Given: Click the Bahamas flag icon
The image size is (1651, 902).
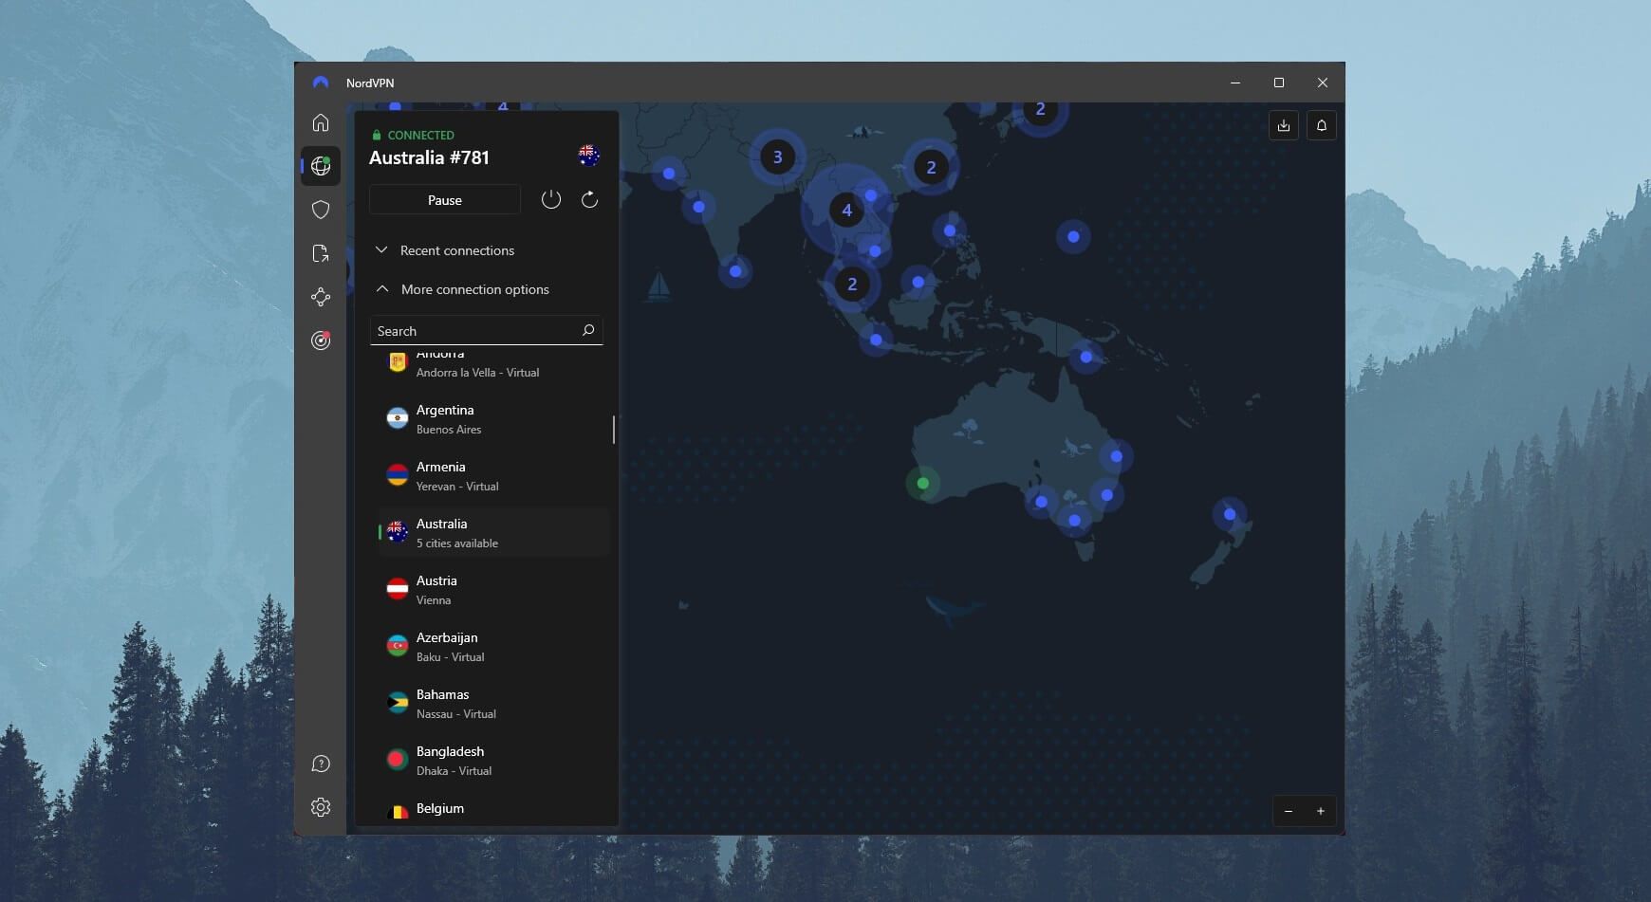Looking at the screenshot, I should (x=398, y=703).
